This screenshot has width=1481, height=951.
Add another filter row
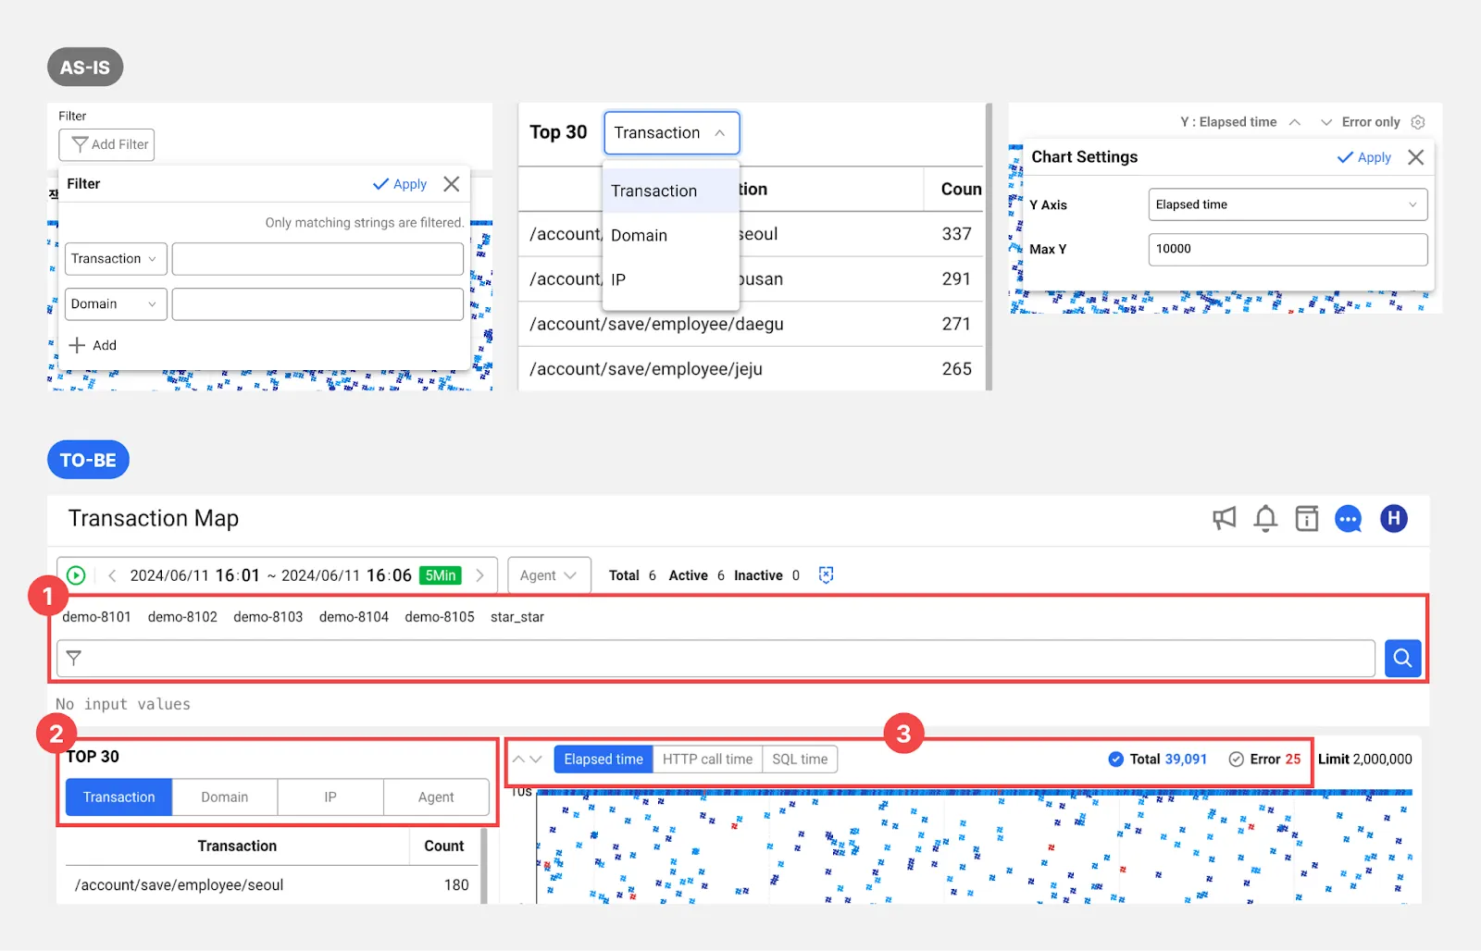[93, 345]
